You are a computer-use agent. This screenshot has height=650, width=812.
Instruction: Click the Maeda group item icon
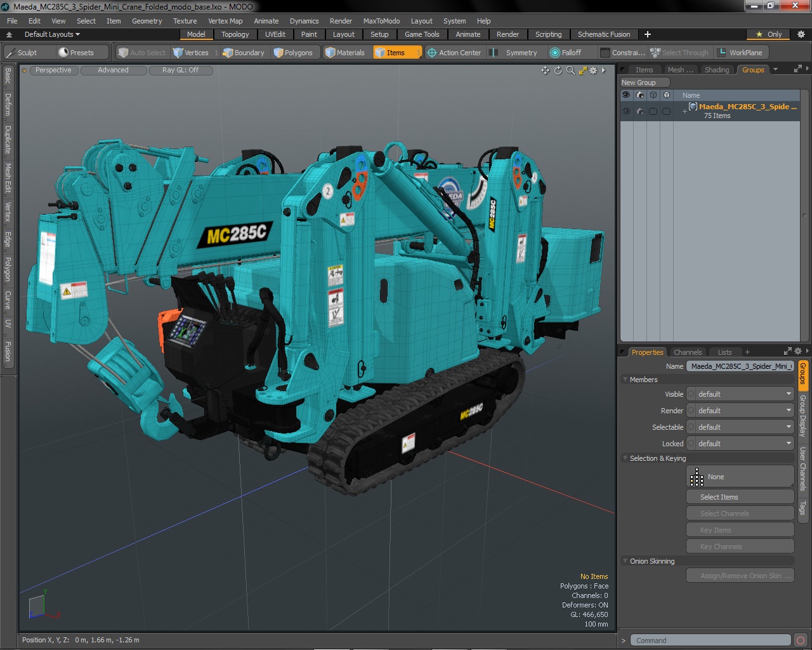click(693, 107)
